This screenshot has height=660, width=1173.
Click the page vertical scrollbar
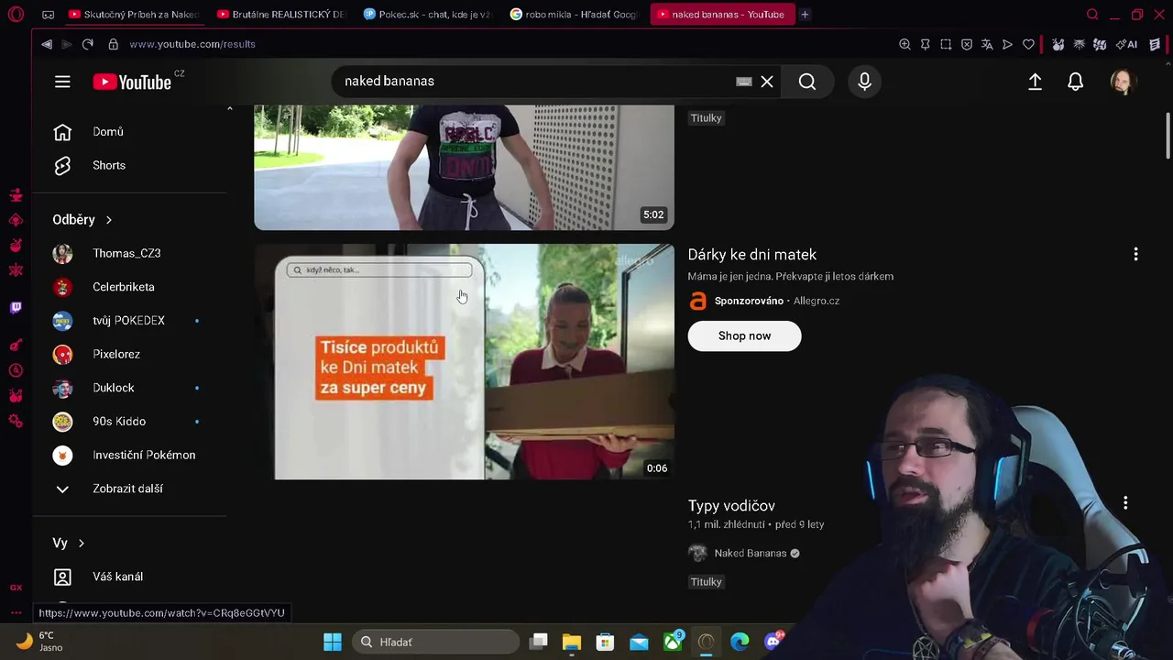point(1168,136)
